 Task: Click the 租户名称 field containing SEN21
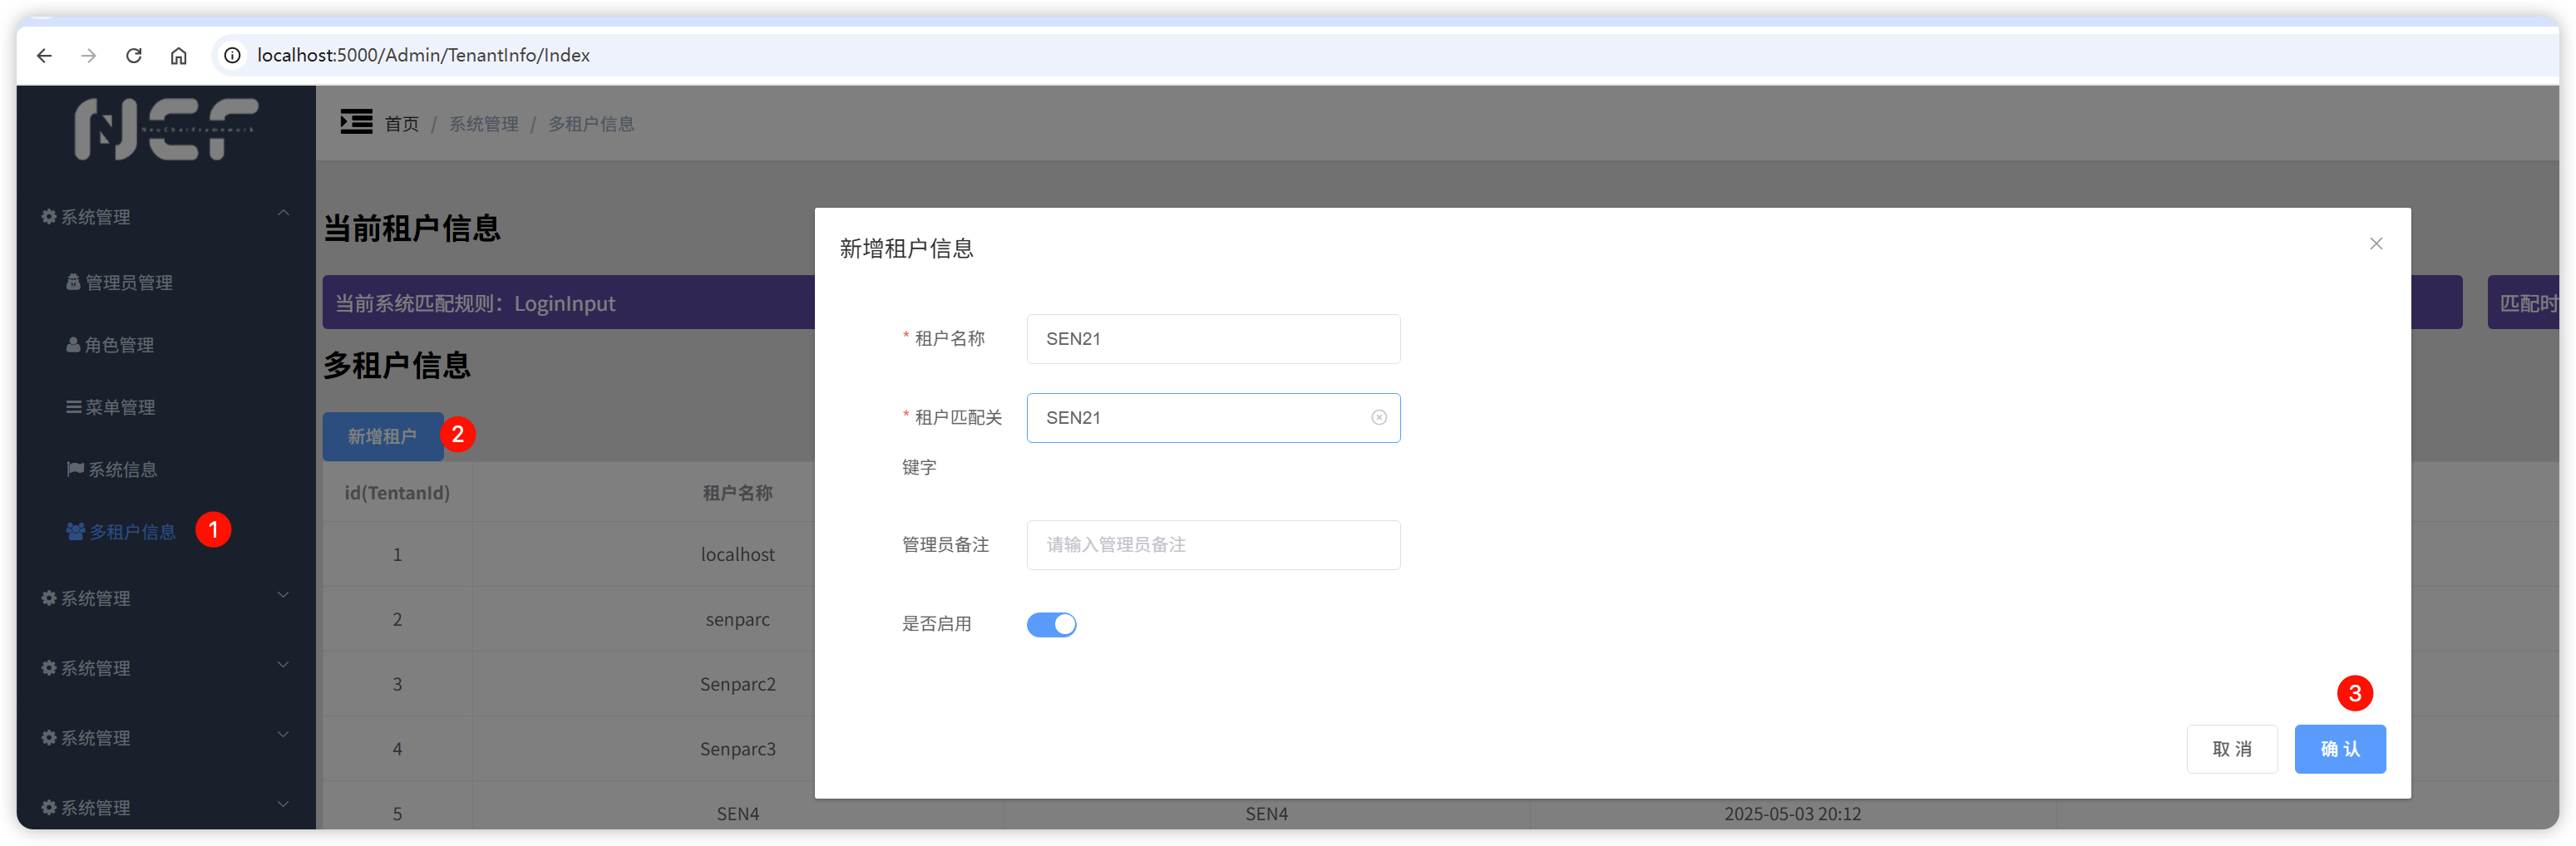pyautogui.click(x=1213, y=339)
